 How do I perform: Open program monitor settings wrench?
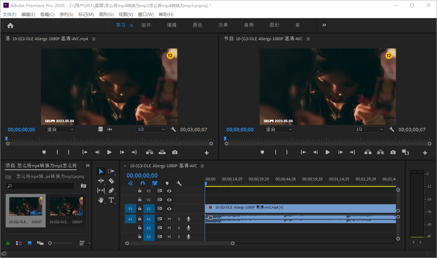(392, 129)
